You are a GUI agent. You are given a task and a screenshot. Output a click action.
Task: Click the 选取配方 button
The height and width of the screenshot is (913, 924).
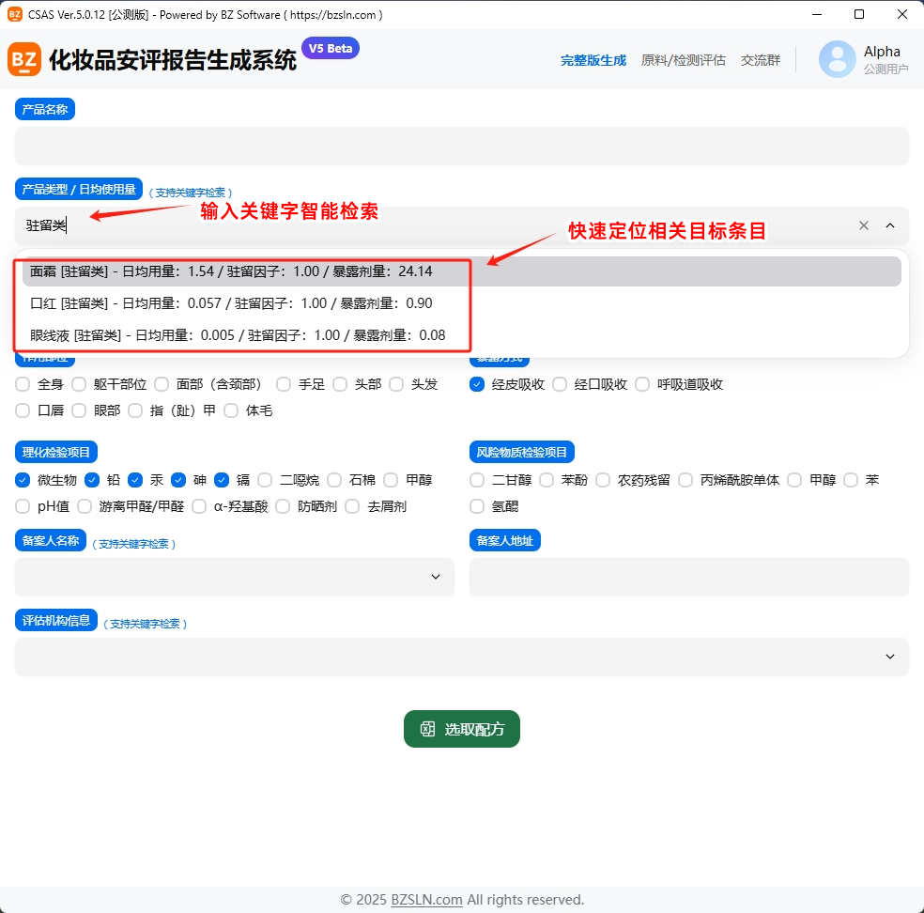(x=461, y=728)
